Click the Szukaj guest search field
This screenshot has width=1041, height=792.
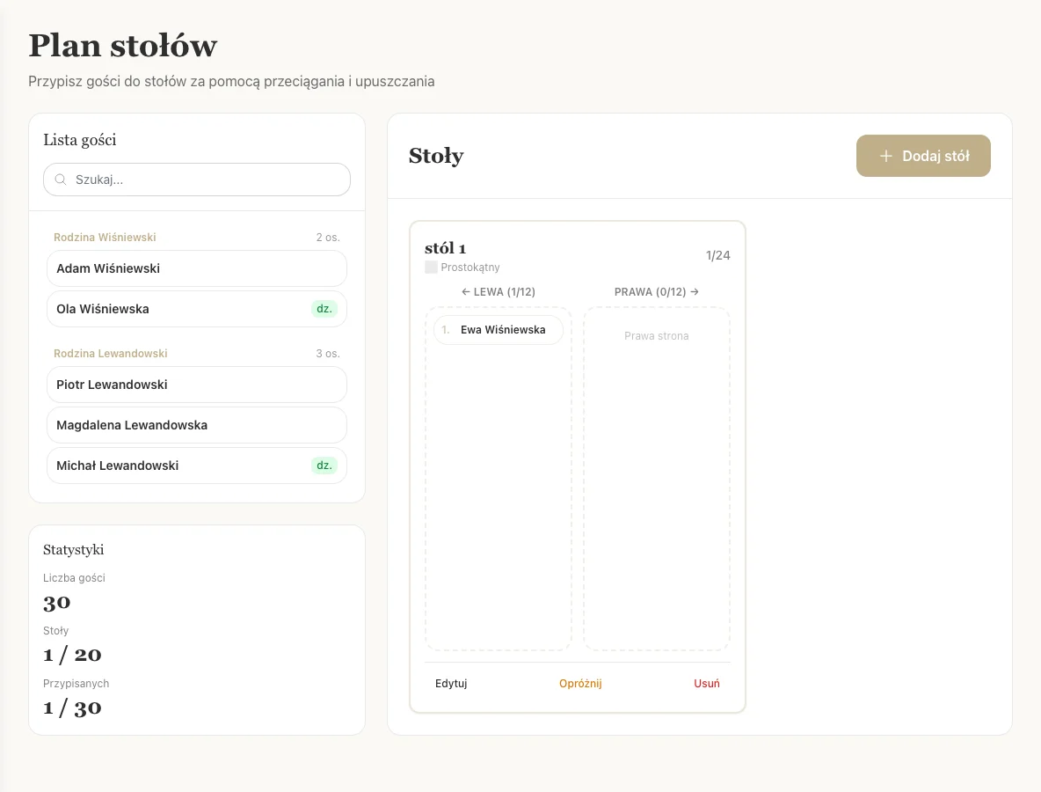[x=207, y=180]
